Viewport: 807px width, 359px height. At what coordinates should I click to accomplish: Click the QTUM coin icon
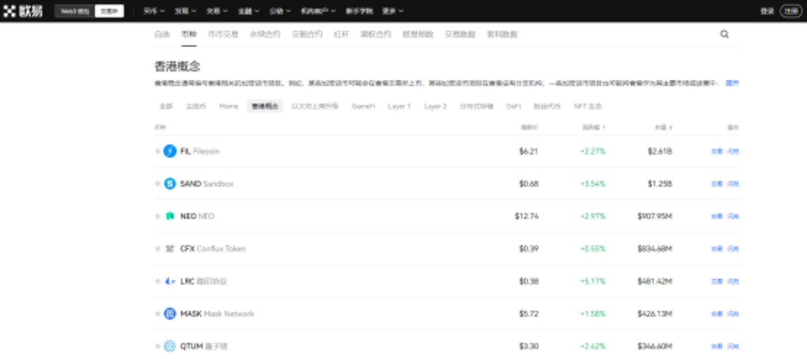tap(170, 346)
